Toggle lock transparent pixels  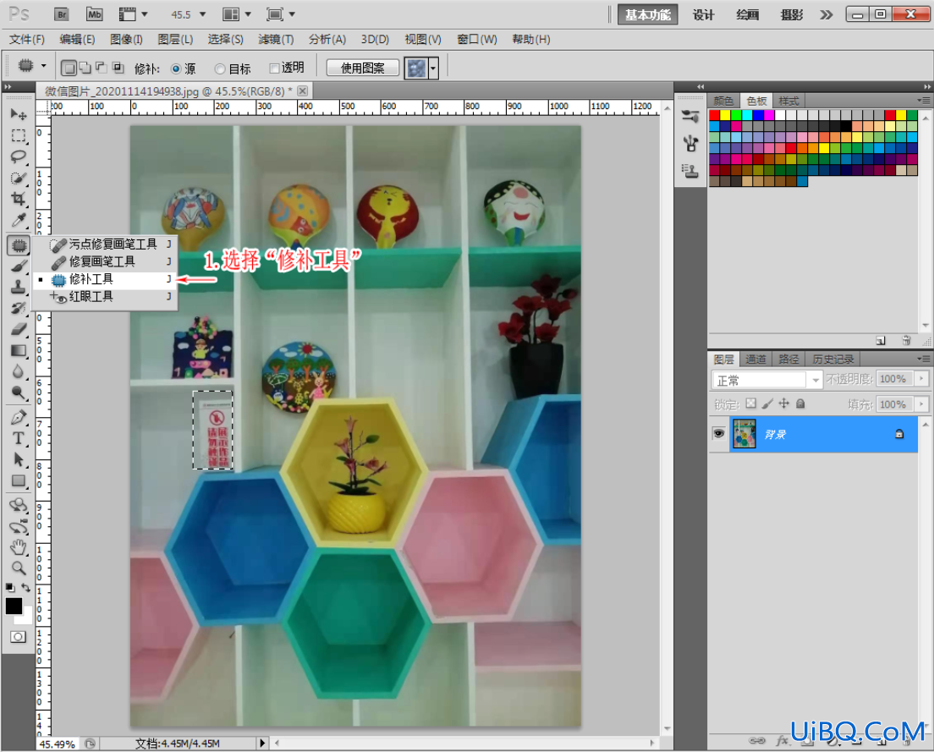pos(751,403)
